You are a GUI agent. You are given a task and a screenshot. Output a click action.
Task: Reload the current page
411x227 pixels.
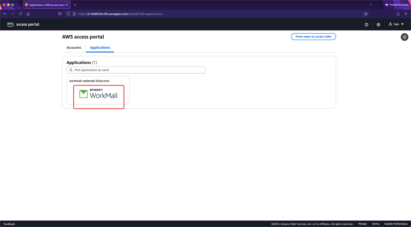[x=20, y=14]
